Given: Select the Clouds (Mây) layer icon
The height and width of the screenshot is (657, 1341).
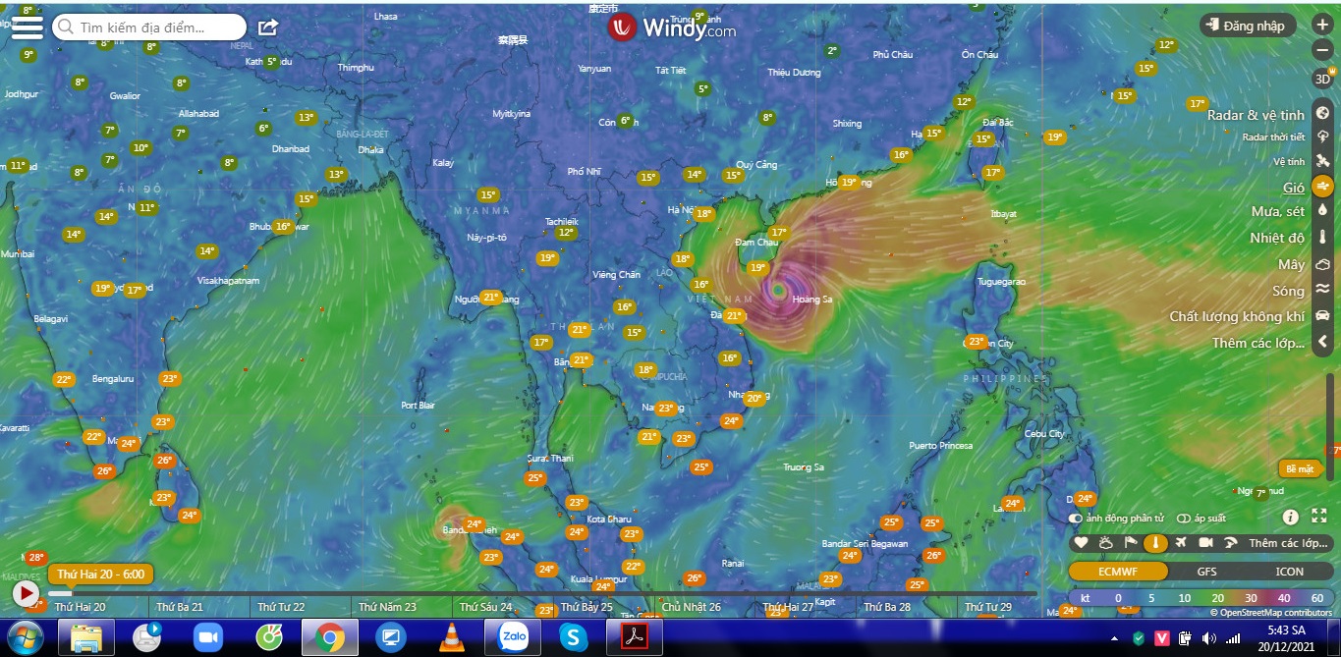Looking at the screenshot, I should pos(1322,264).
